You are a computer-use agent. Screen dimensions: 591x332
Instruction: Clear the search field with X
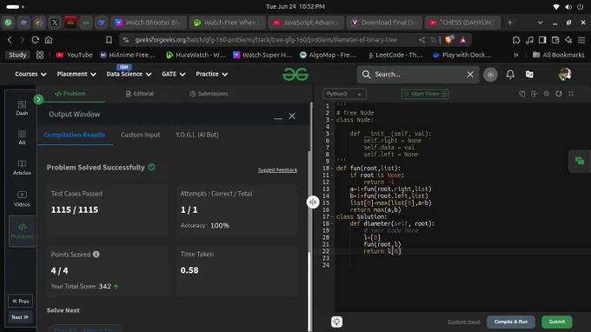click(470, 74)
